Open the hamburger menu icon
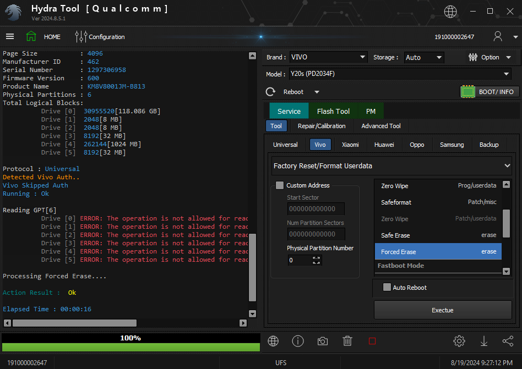Viewport: 522px width, 369px height. tap(10, 37)
